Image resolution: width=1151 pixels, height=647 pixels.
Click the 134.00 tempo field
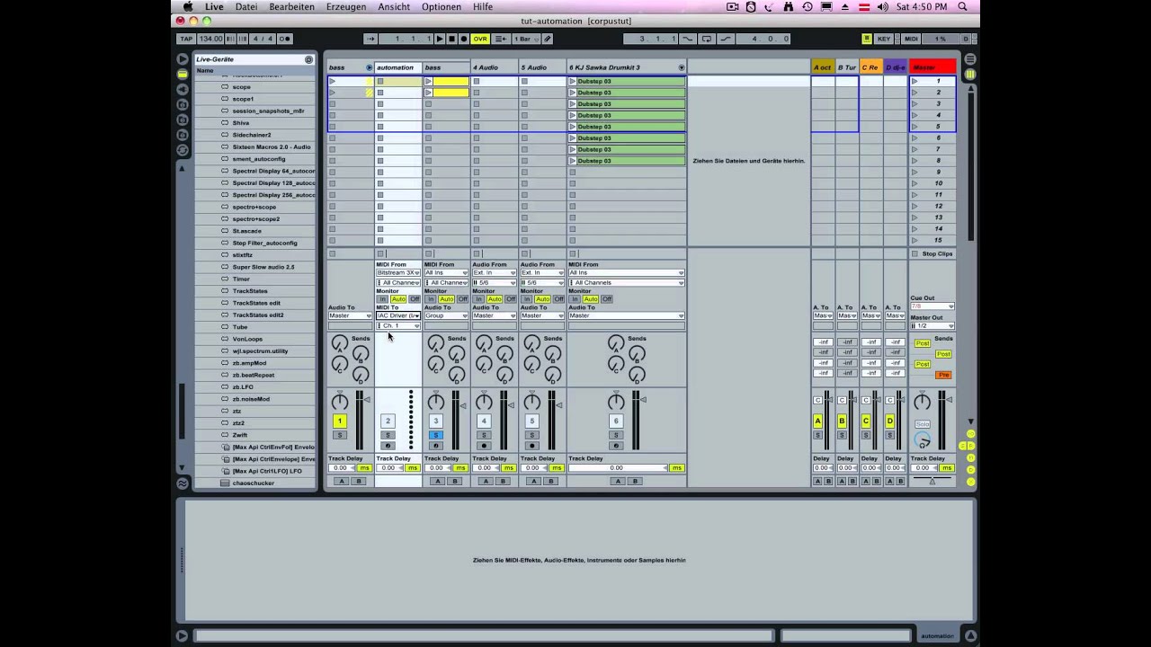click(x=211, y=39)
